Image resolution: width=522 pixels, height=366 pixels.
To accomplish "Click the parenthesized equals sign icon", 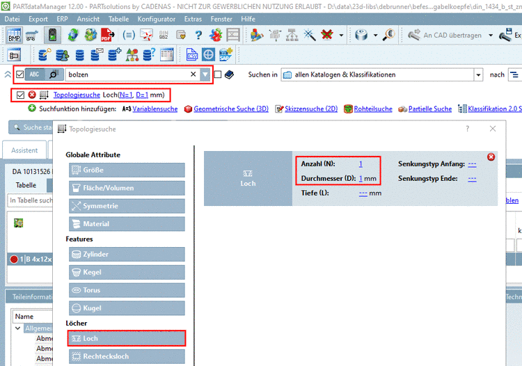I will click(129, 35).
